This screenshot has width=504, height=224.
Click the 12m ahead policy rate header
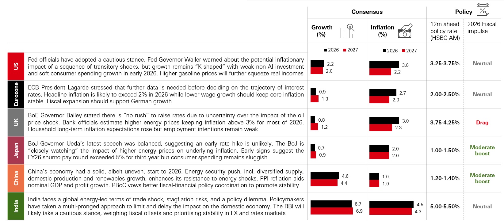(445, 31)
